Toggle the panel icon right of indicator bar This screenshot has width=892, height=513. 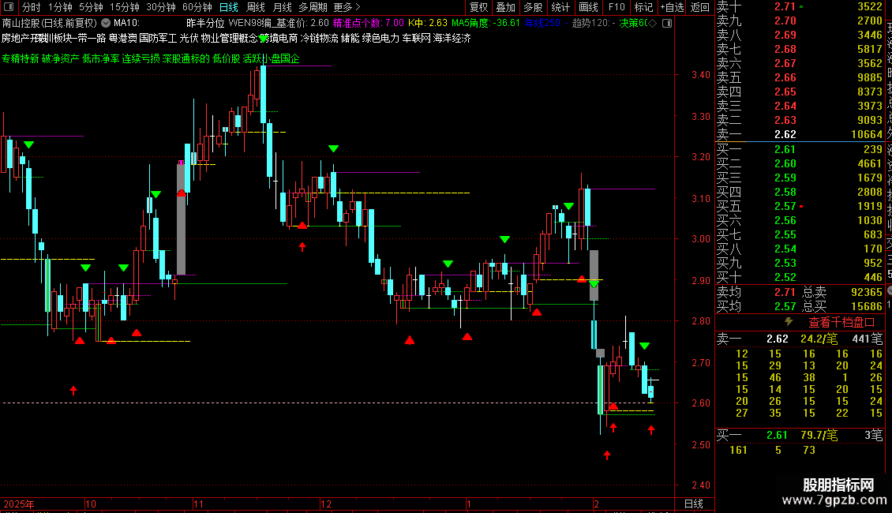tap(667, 24)
